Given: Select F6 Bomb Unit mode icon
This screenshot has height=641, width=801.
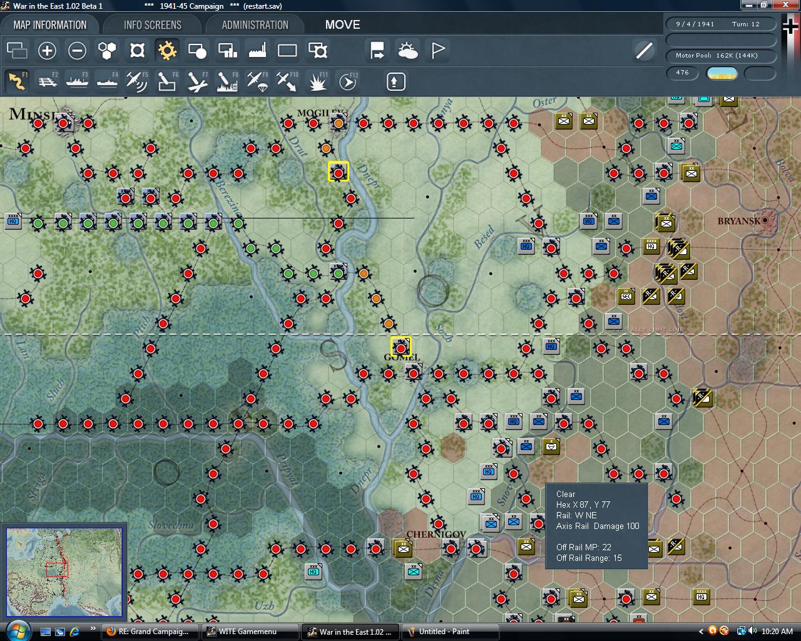Looking at the screenshot, I should 167,81.
